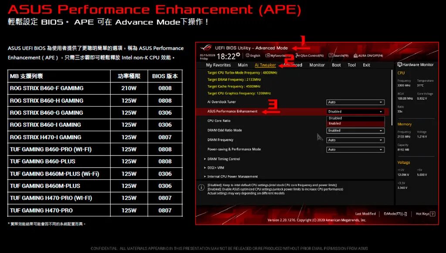Image resolution: width=446 pixels, height=253 pixels.
Task: Open the ASUS Performance Enhancement dropdown
Action: click(x=355, y=111)
